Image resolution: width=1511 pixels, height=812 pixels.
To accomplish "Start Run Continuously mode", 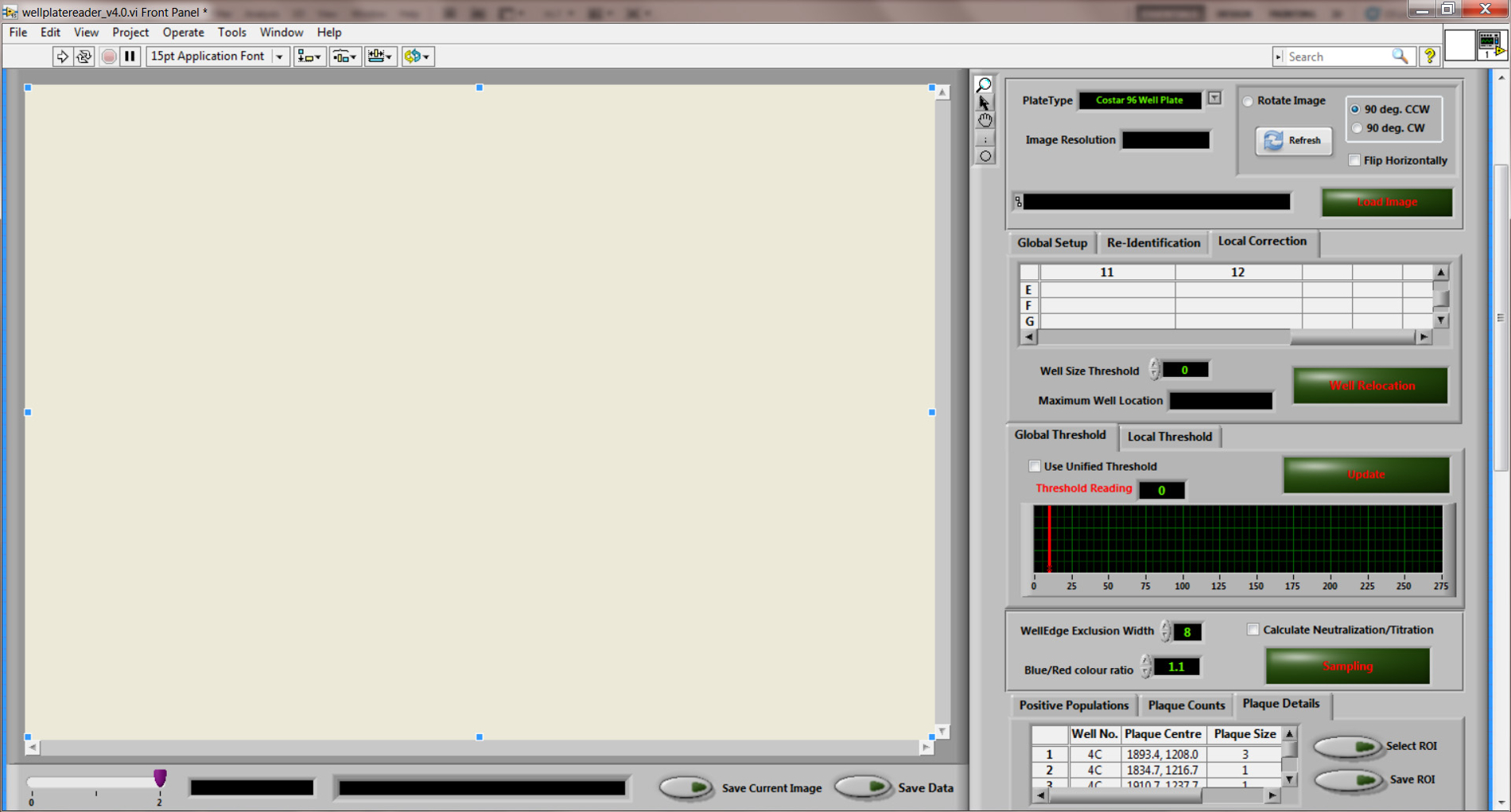I will coord(84,56).
